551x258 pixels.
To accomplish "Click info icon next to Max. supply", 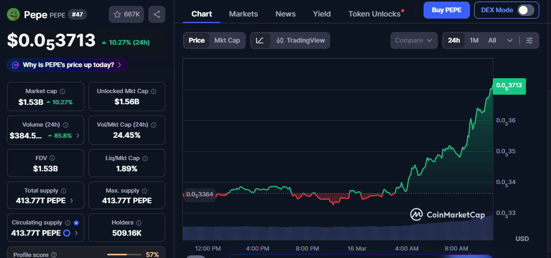I will (x=145, y=191).
